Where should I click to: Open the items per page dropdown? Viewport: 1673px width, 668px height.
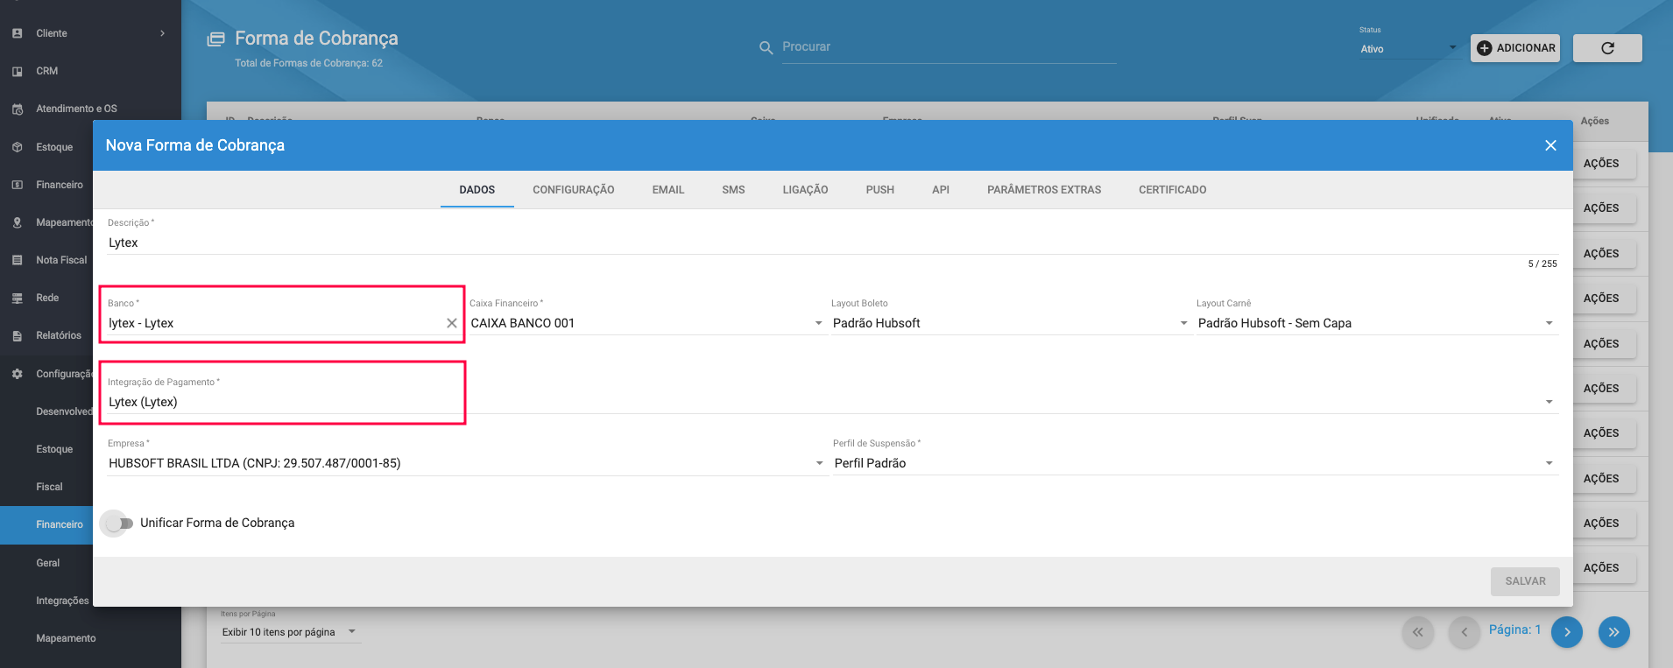point(290,632)
